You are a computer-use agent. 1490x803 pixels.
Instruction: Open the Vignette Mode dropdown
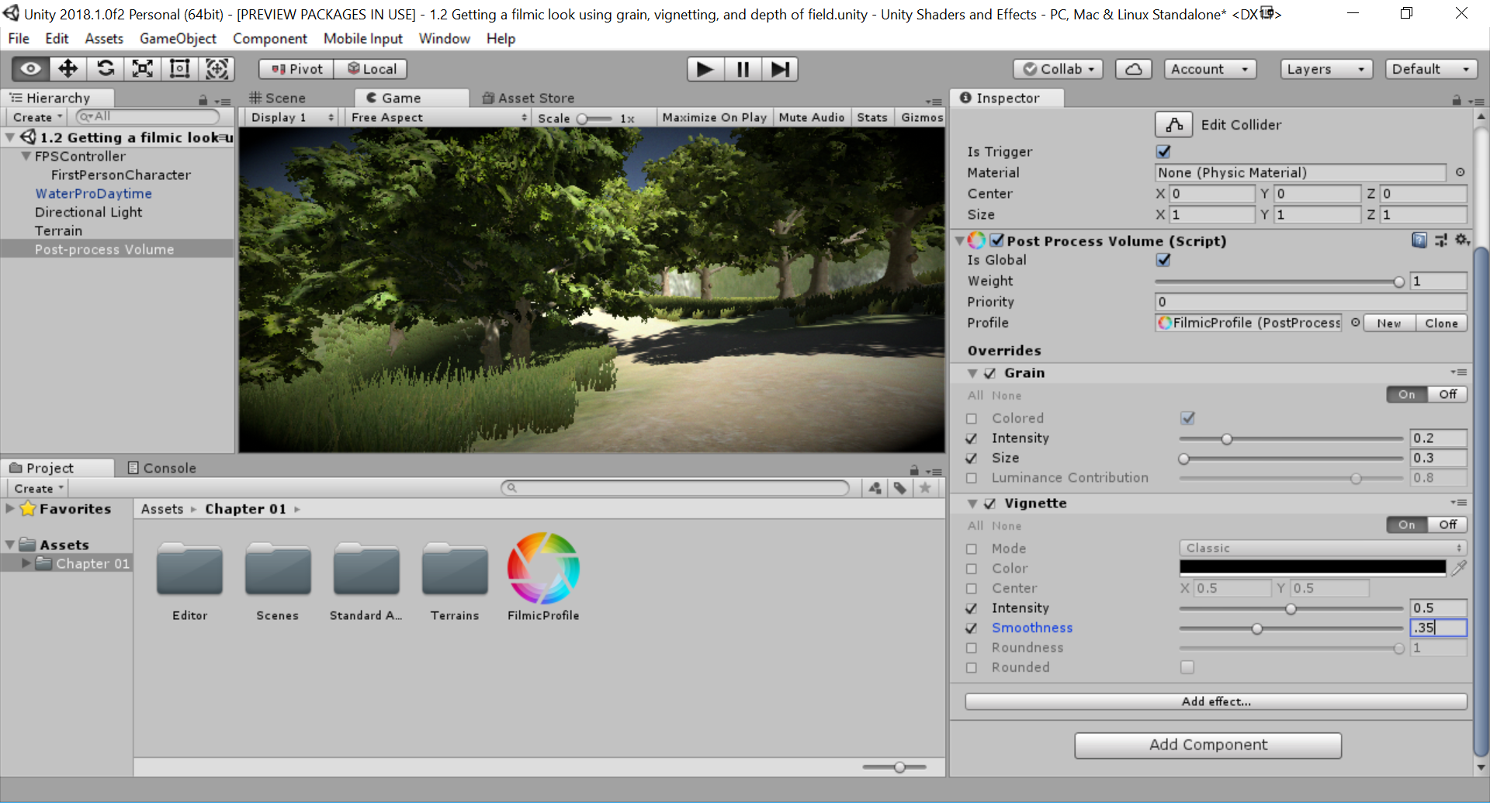tap(1322, 548)
